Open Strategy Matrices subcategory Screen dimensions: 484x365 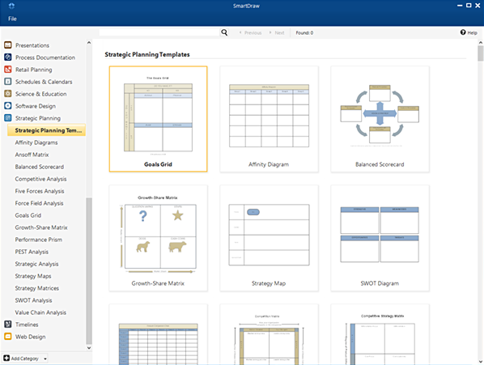pyautogui.click(x=37, y=288)
